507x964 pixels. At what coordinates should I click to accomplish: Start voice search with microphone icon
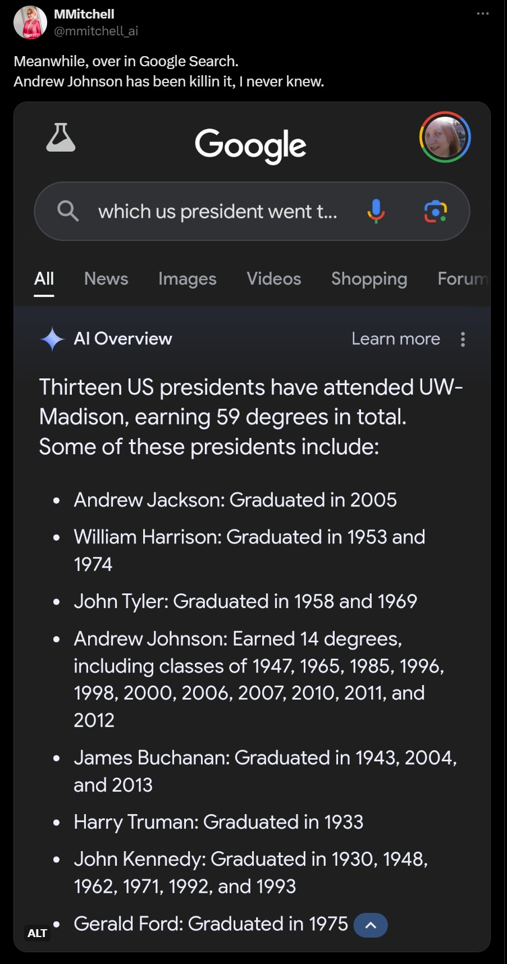click(376, 212)
